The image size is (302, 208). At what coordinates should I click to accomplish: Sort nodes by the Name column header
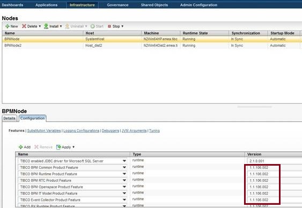[43, 33]
